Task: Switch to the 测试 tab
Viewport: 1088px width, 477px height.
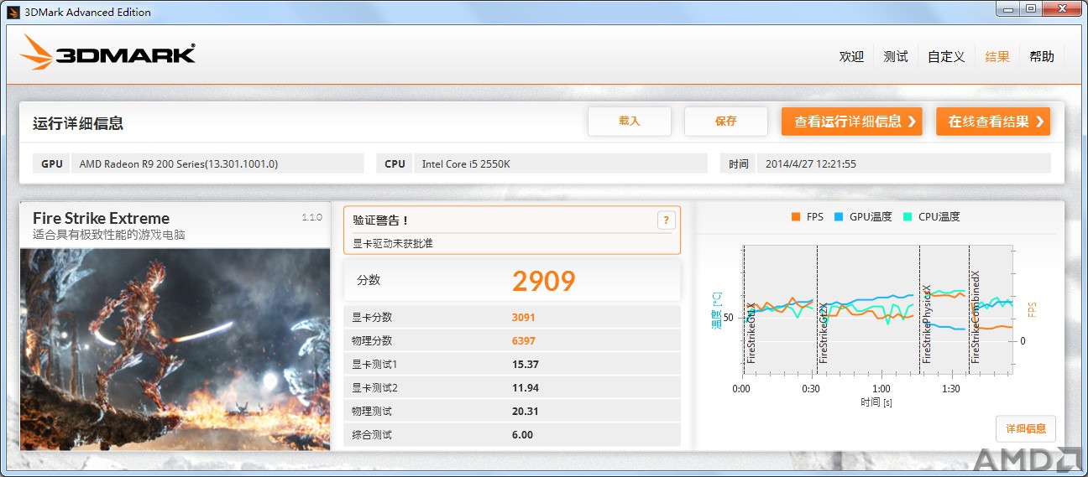Action: (x=896, y=56)
